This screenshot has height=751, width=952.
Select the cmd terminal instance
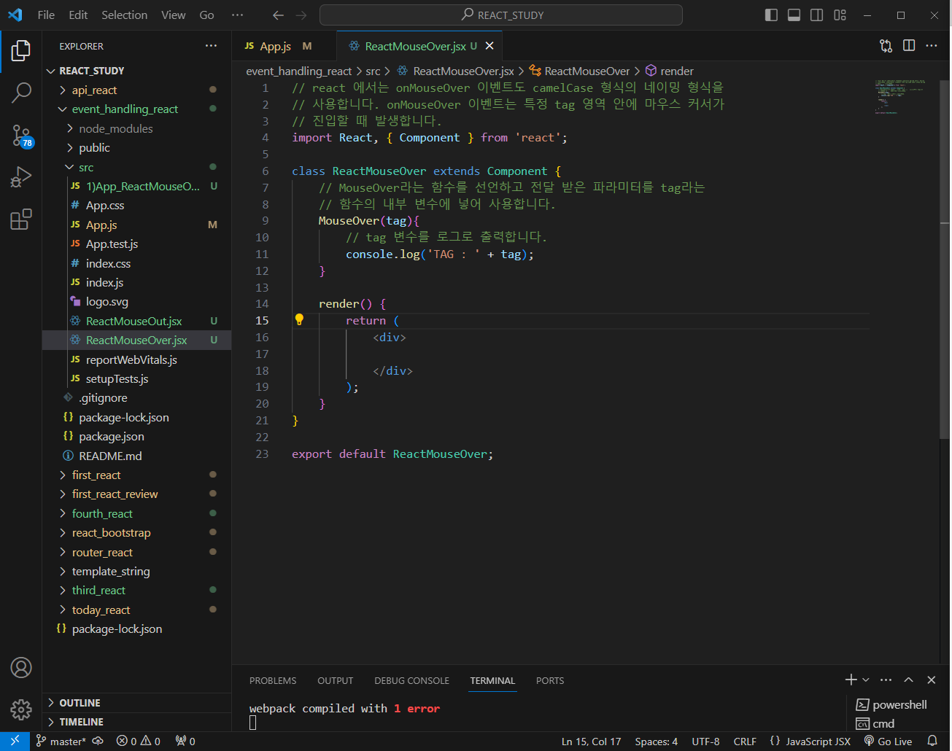point(875,723)
